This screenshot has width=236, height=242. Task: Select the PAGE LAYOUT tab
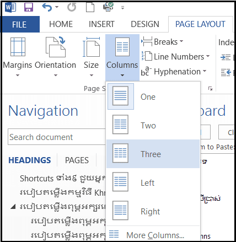(200, 24)
